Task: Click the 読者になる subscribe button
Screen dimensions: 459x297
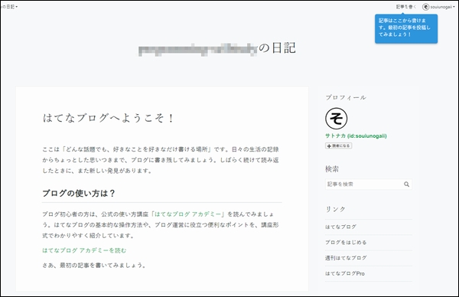Action: click(338, 146)
